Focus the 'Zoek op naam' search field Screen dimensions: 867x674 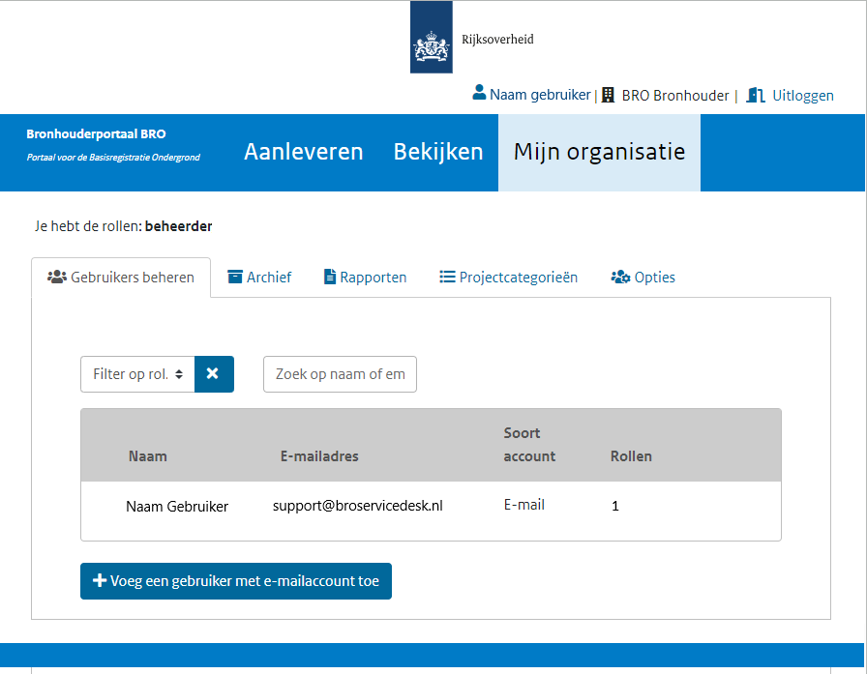pos(340,374)
